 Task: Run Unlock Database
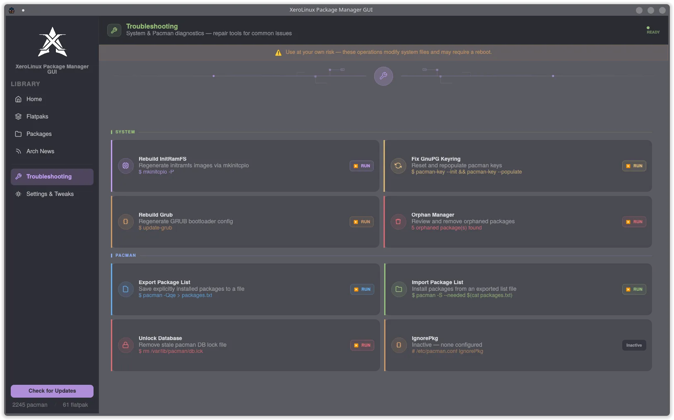pyautogui.click(x=362, y=345)
